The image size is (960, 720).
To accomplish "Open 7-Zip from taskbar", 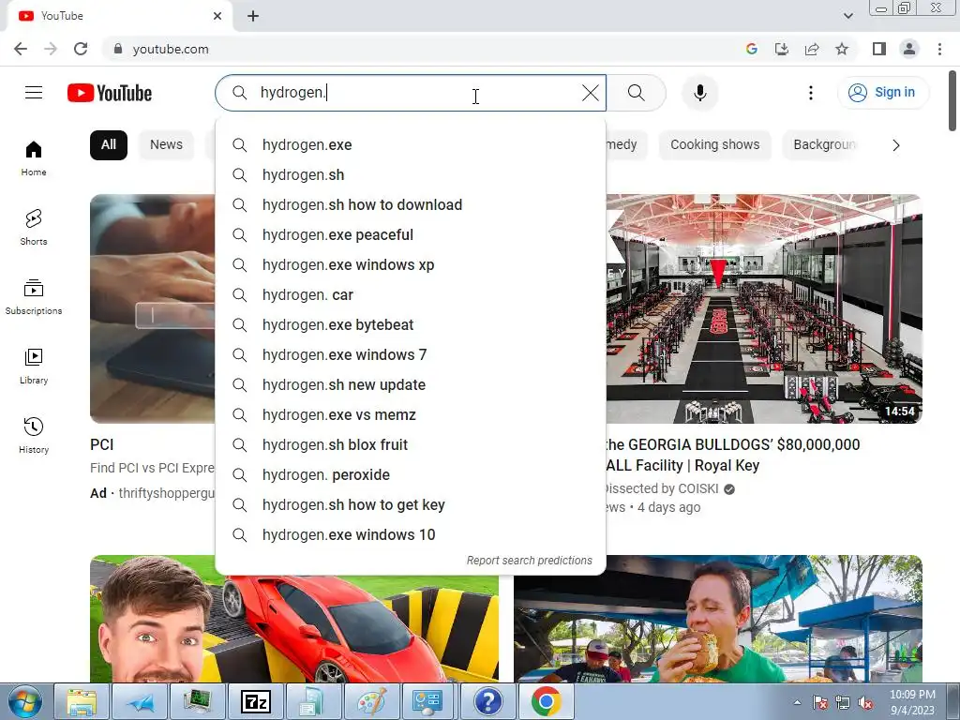I will 256,701.
